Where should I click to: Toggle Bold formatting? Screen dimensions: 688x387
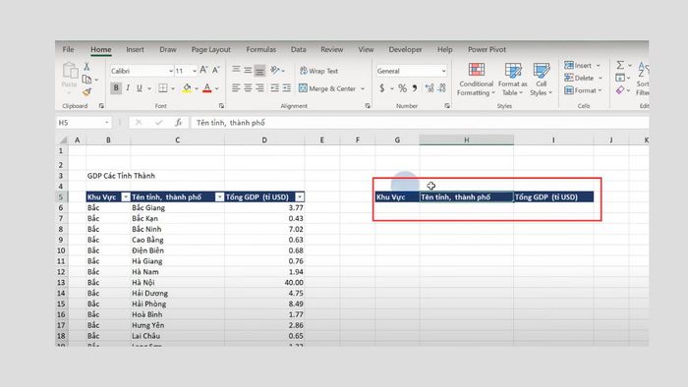116,88
